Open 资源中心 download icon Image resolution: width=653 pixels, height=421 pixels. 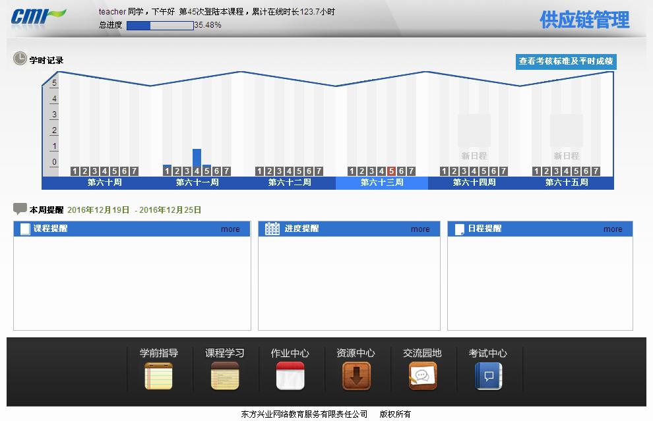pos(356,376)
